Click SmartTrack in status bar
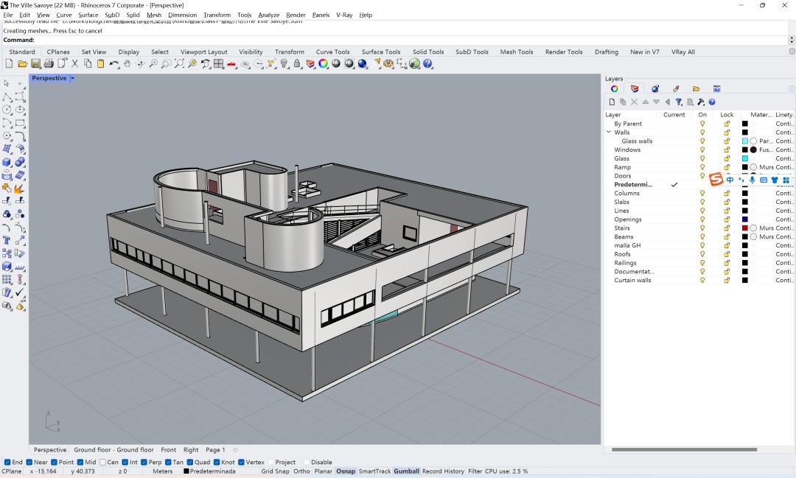 (x=374, y=471)
